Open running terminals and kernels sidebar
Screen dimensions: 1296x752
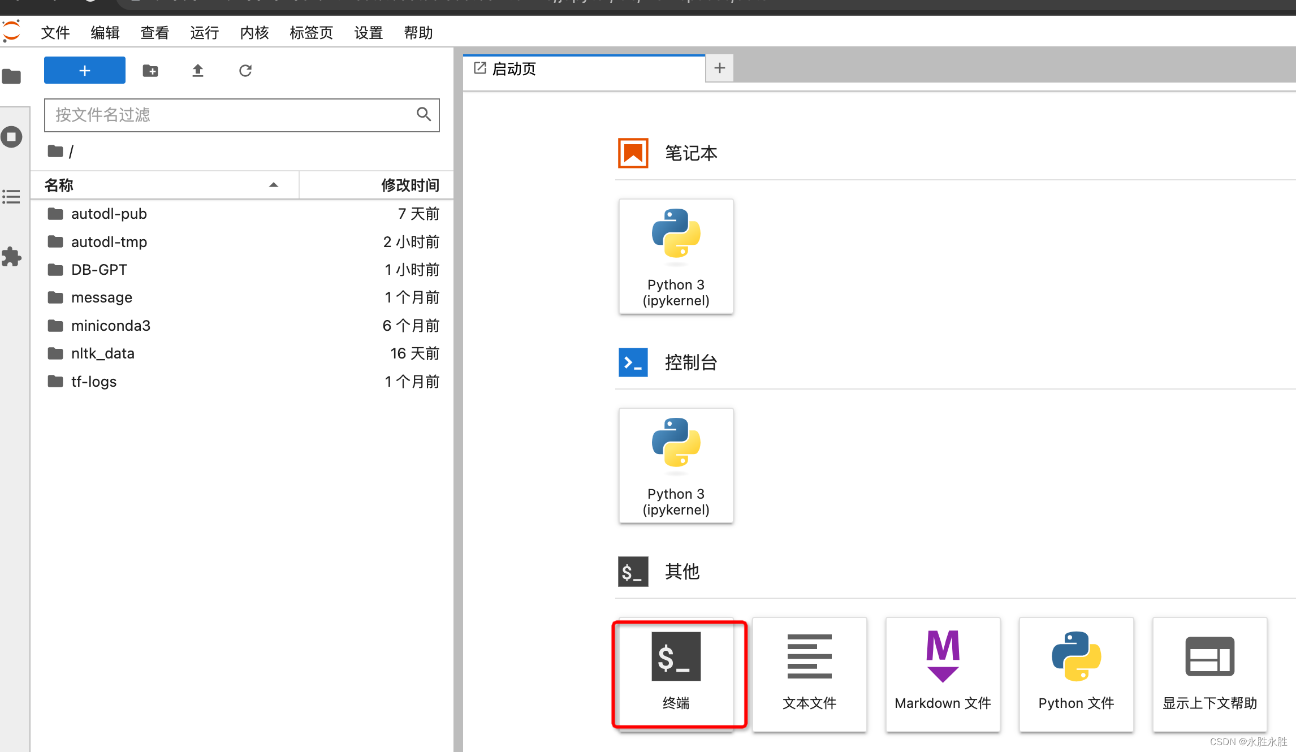tap(12, 137)
